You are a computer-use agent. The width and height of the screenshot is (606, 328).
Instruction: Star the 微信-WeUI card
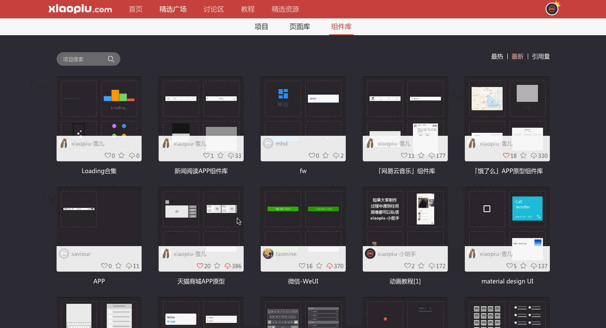click(x=319, y=266)
